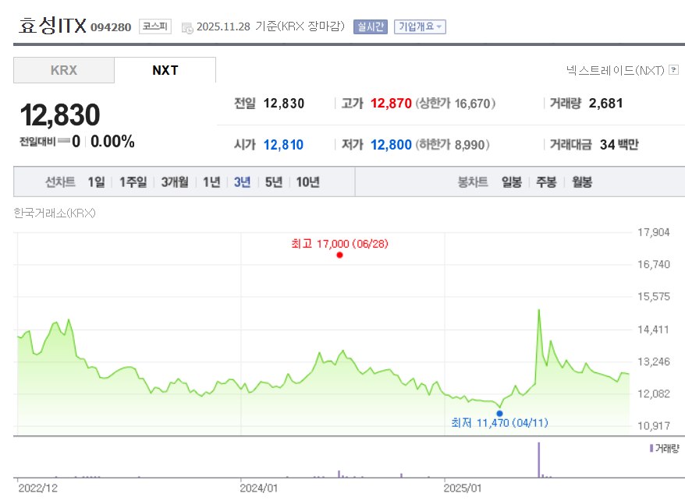Select the NXT tab
Image resolution: width=685 pixels, height=504 pixels.
(x=165, y=70)
